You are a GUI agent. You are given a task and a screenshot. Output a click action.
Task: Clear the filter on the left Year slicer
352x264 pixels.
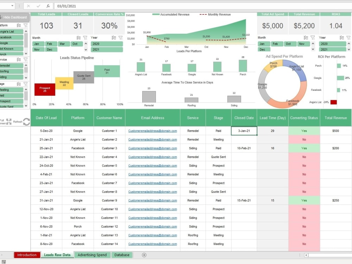[120, 38]
